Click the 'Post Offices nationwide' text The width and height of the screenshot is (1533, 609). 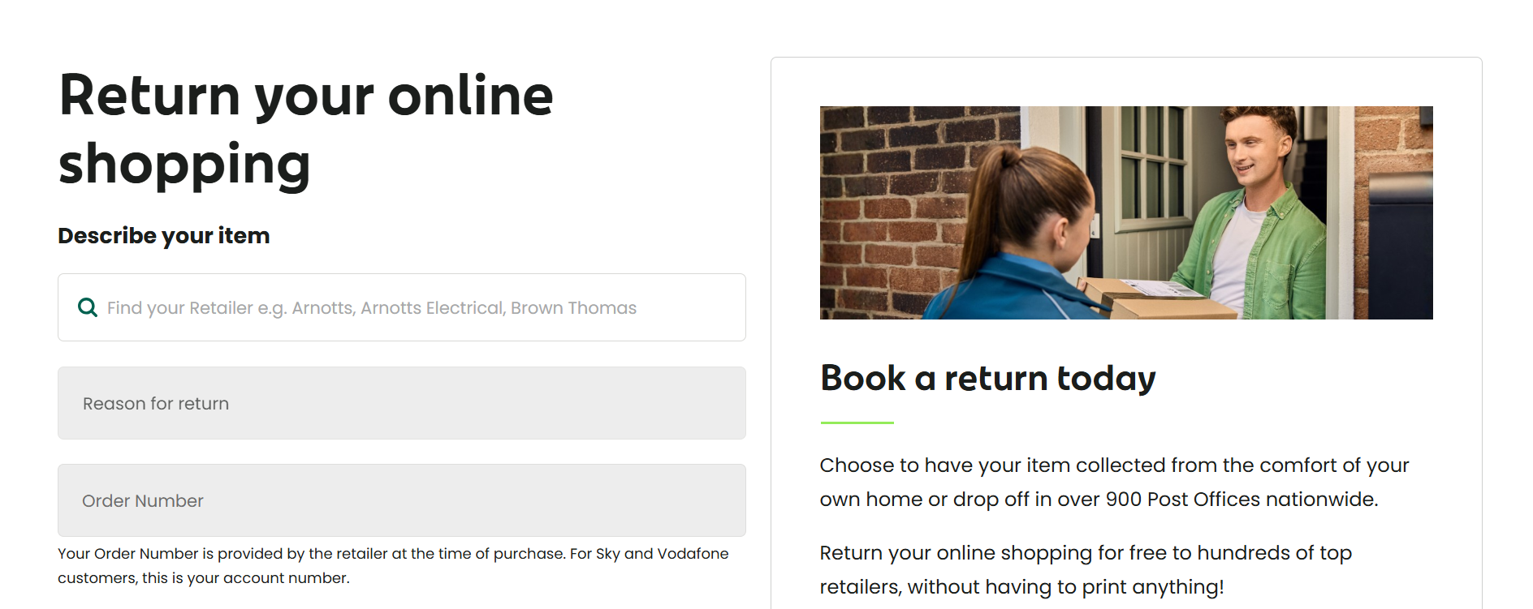click(1262, 500)
